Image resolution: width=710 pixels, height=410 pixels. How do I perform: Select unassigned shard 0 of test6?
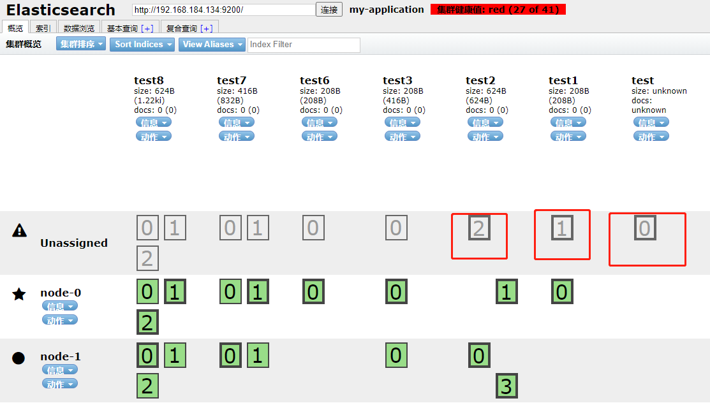313,228
